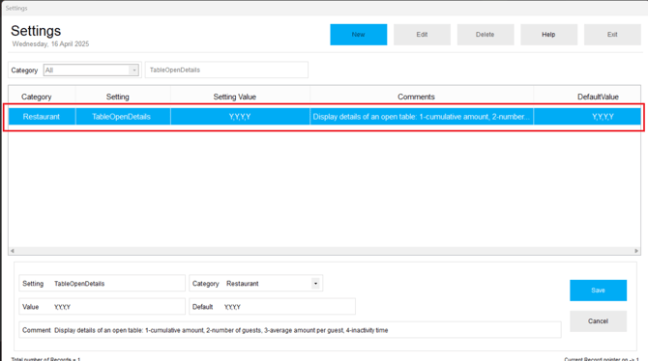Click the grid's right scroll arrow
The image size is (648, 361).
click(x=636, y=251)
